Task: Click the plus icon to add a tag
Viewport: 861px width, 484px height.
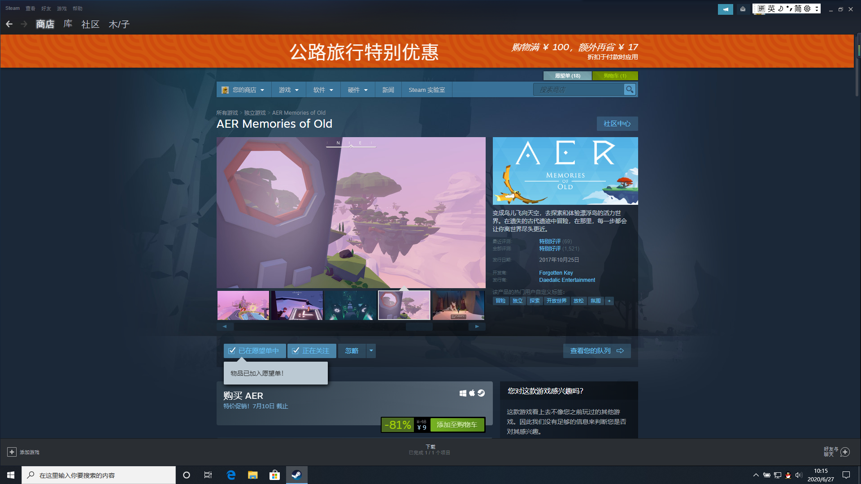Action: click(609, 301)
